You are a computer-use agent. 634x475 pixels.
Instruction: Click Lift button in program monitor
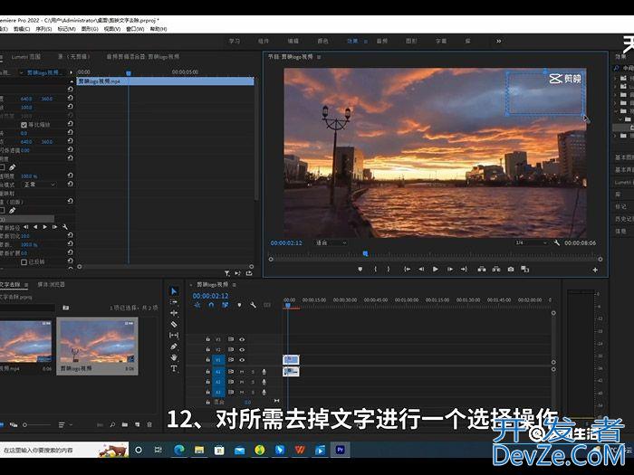point(482,269)
